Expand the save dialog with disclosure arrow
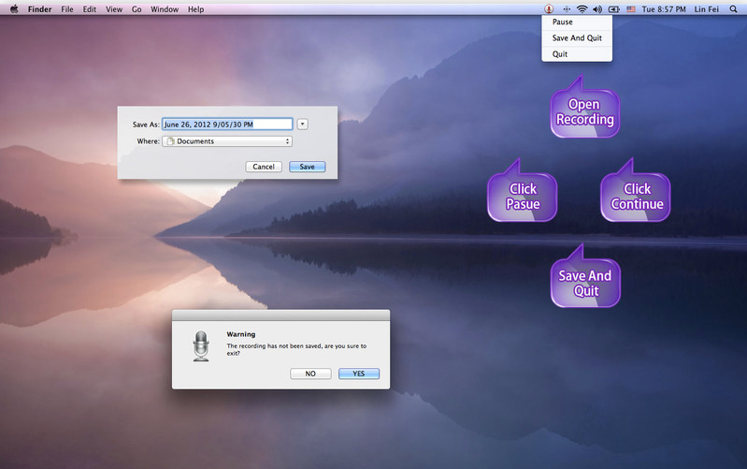This screenshot has height=469, width=747. [303, 124]
